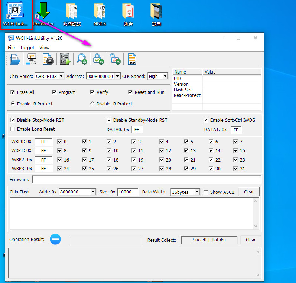
Task: Expand the Chip Flash Addr dropdown
Action: 93,192
